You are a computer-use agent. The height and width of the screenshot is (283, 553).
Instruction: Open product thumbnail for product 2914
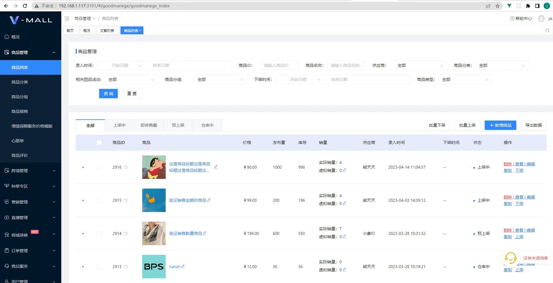154,233
